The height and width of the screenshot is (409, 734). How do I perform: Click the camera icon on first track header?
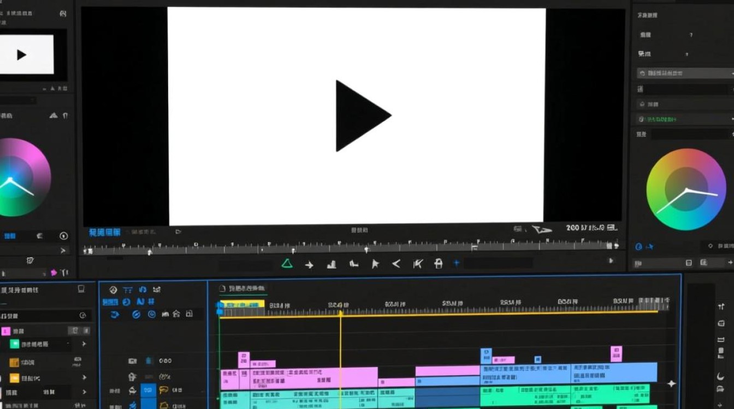click(x=132, y=361)
